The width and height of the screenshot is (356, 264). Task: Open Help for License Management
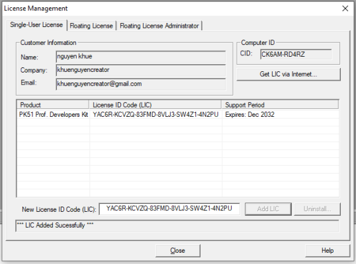pos(328,250)
